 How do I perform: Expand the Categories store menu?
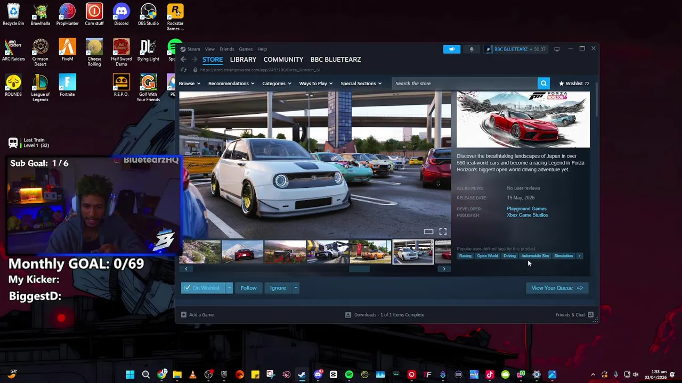click(277, 84)
